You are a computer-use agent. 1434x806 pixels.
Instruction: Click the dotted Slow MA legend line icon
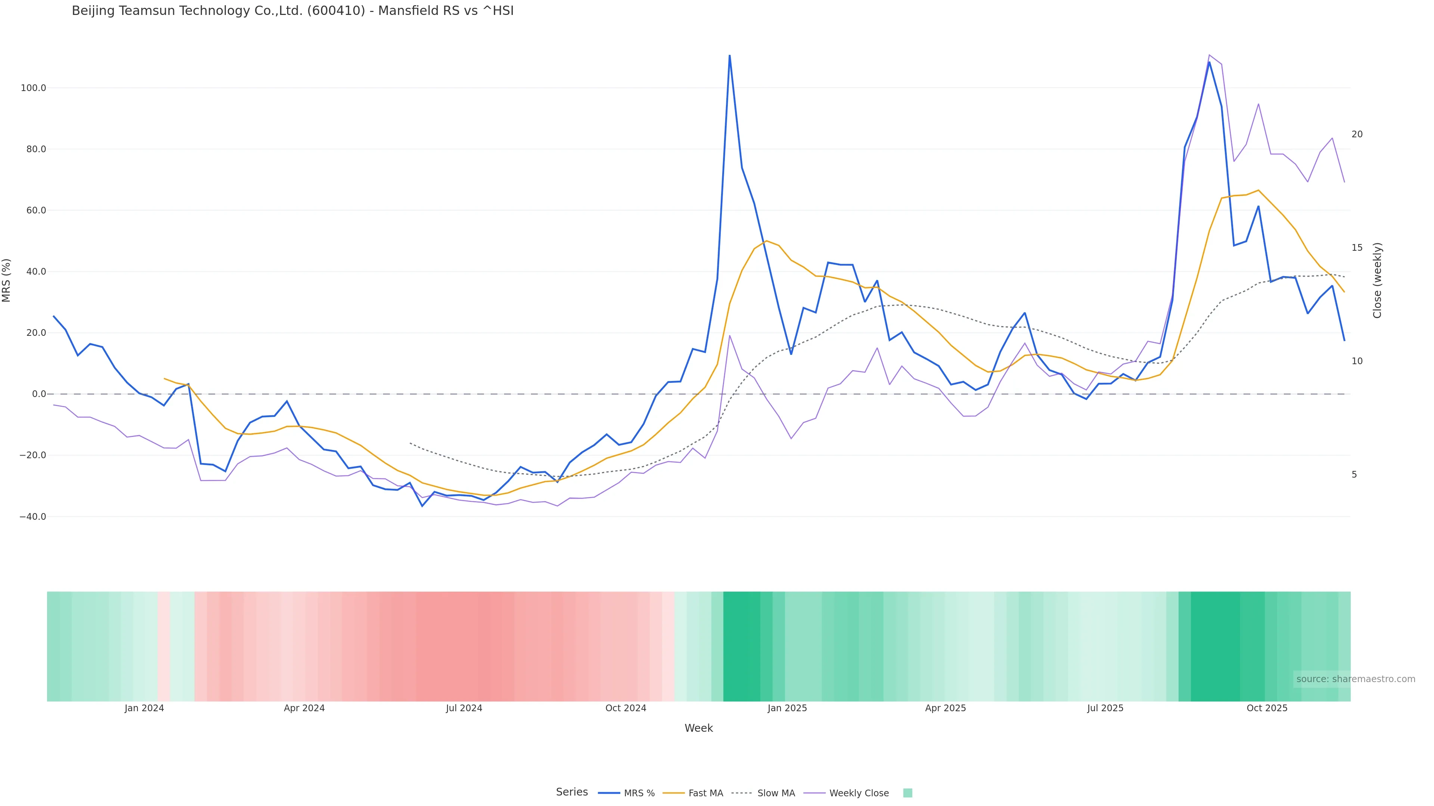(x=742, y=793)
